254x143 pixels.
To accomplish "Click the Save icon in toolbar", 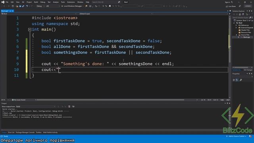I will pos(20,6).
